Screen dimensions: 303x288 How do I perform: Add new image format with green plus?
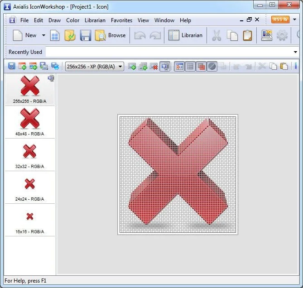[132, 67]
